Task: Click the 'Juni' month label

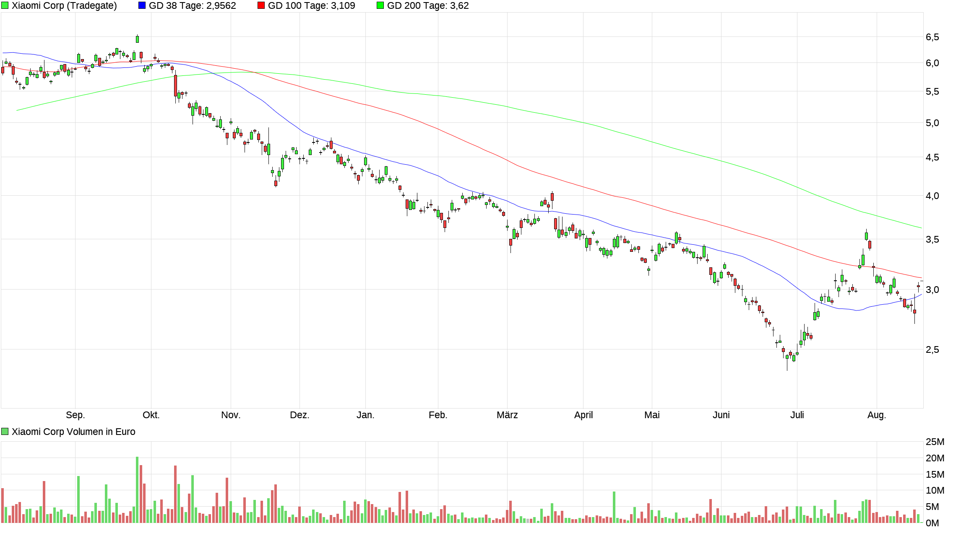Action: point(721,415)
